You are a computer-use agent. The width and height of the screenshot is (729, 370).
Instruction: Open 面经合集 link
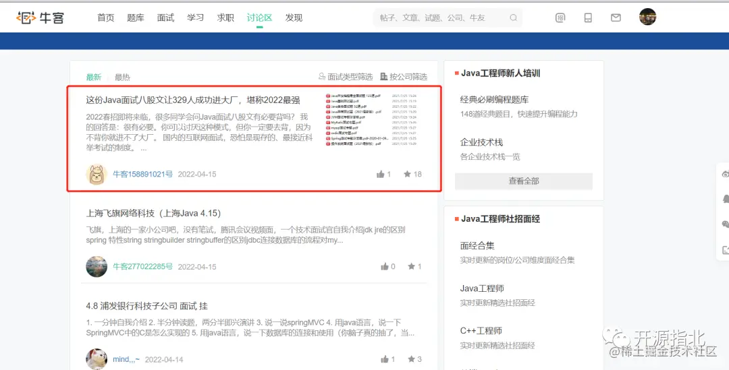click(477, 245)
